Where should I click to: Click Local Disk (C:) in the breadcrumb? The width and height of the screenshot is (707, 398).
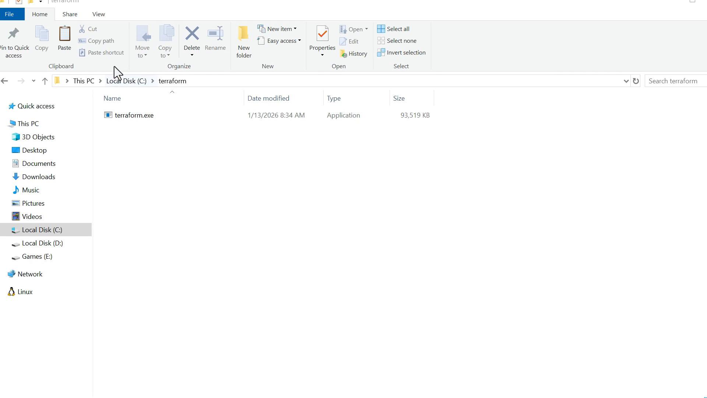pyautogui.click(x=126, y=81)
